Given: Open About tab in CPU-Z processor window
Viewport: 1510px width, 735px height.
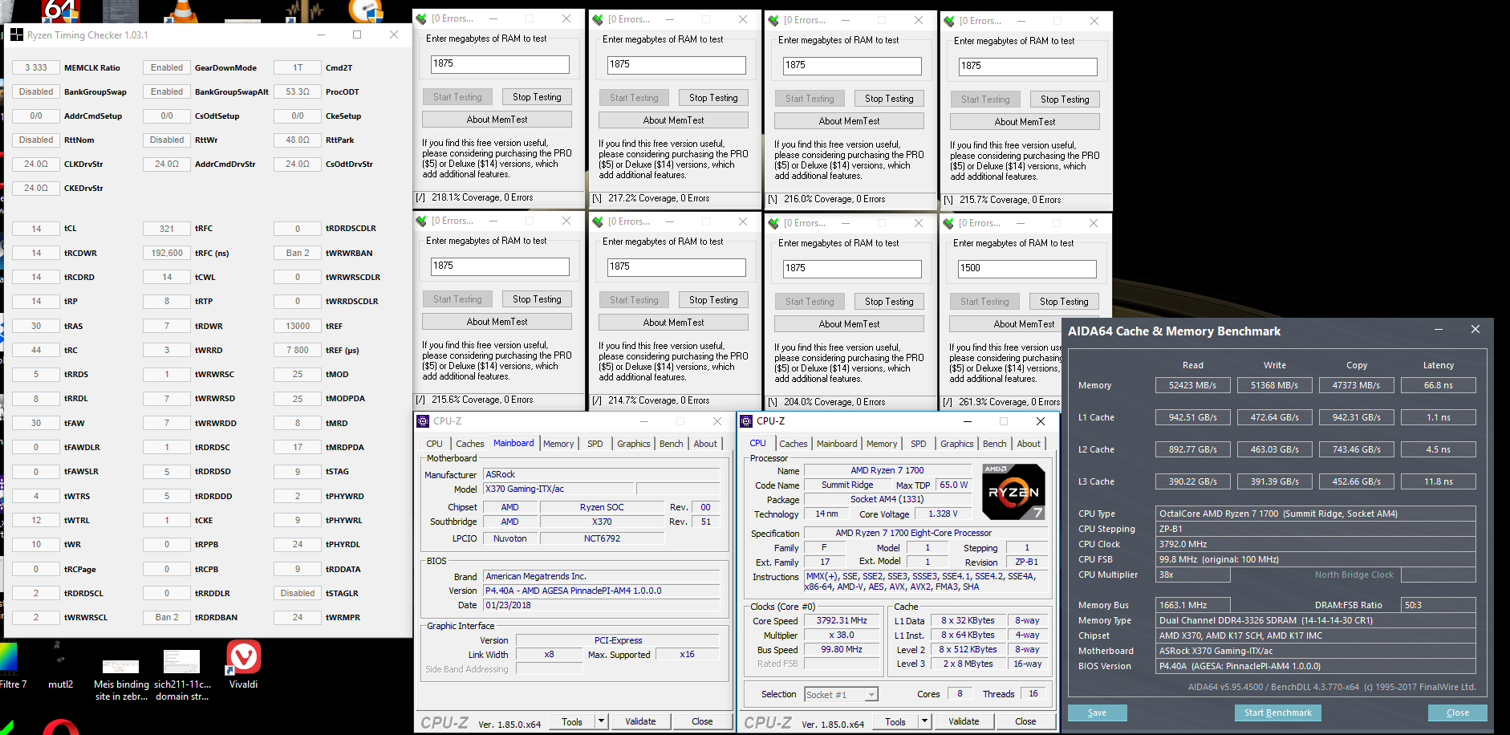Looking at the screenshot, I should (1029, 444).
